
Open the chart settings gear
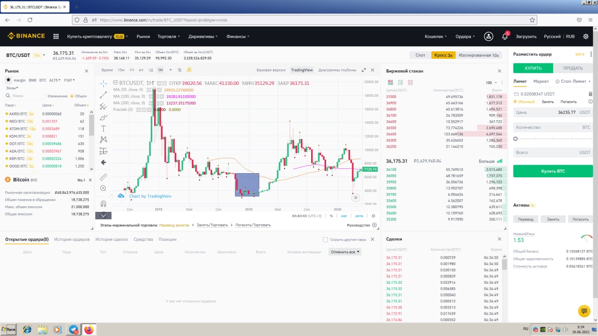pyautogui.click(x=373, y=216)
